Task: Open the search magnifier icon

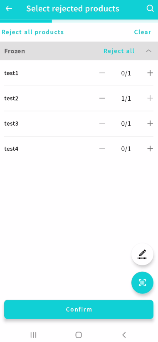Action: click(150, 8)
